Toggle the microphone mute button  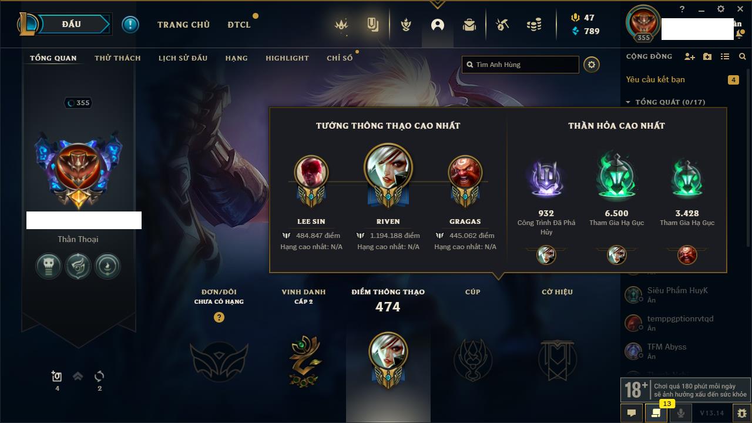tap(681, 413)
